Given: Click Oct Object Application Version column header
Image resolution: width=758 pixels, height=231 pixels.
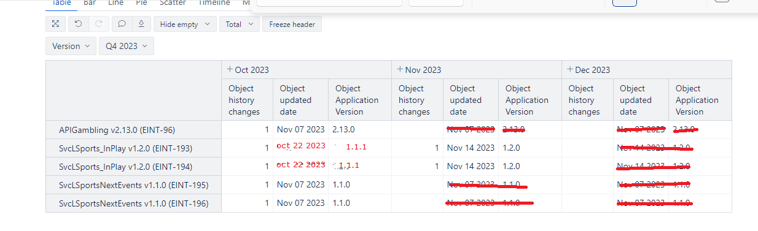Looking at the screenshot, I should 357,100.
